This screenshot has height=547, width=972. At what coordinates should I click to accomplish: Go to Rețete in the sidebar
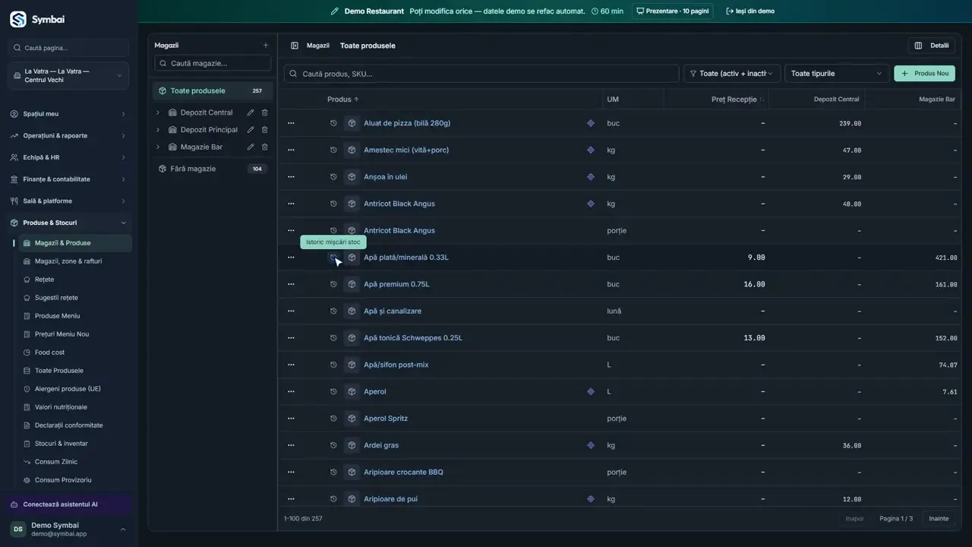[x=45, y=280]
